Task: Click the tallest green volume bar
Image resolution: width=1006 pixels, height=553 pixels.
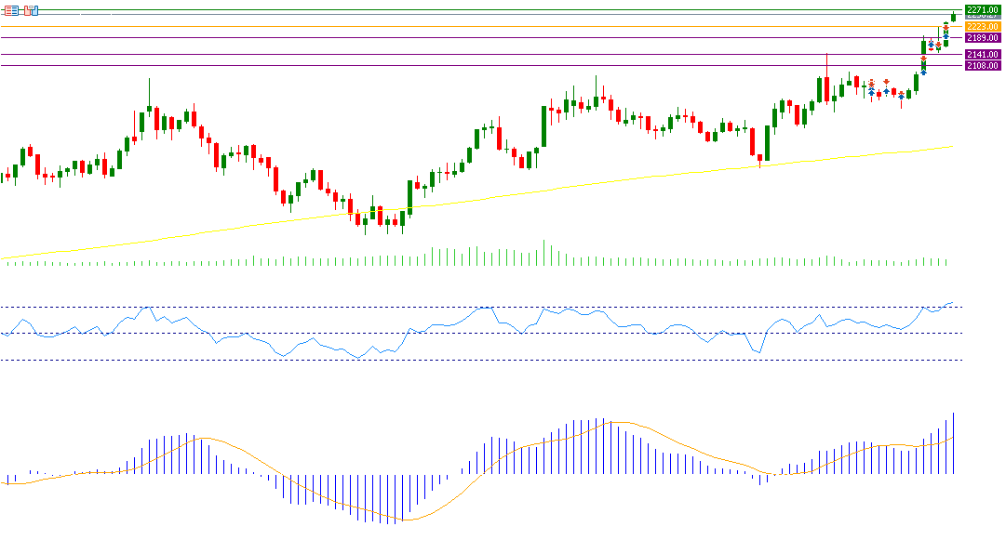Action: [x=545, y=253]
